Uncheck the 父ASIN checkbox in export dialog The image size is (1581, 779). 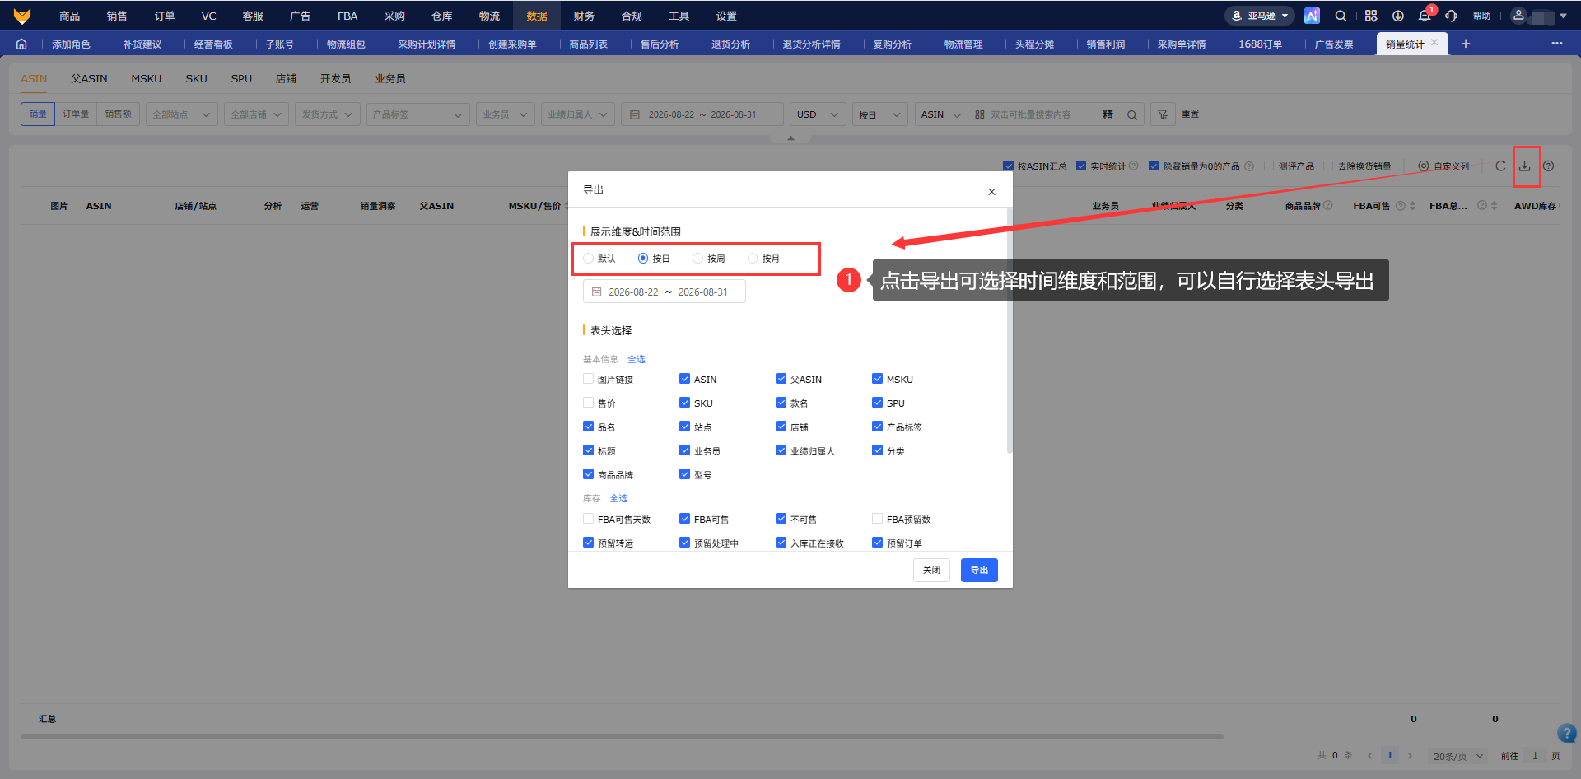click(x=781, y=379)
